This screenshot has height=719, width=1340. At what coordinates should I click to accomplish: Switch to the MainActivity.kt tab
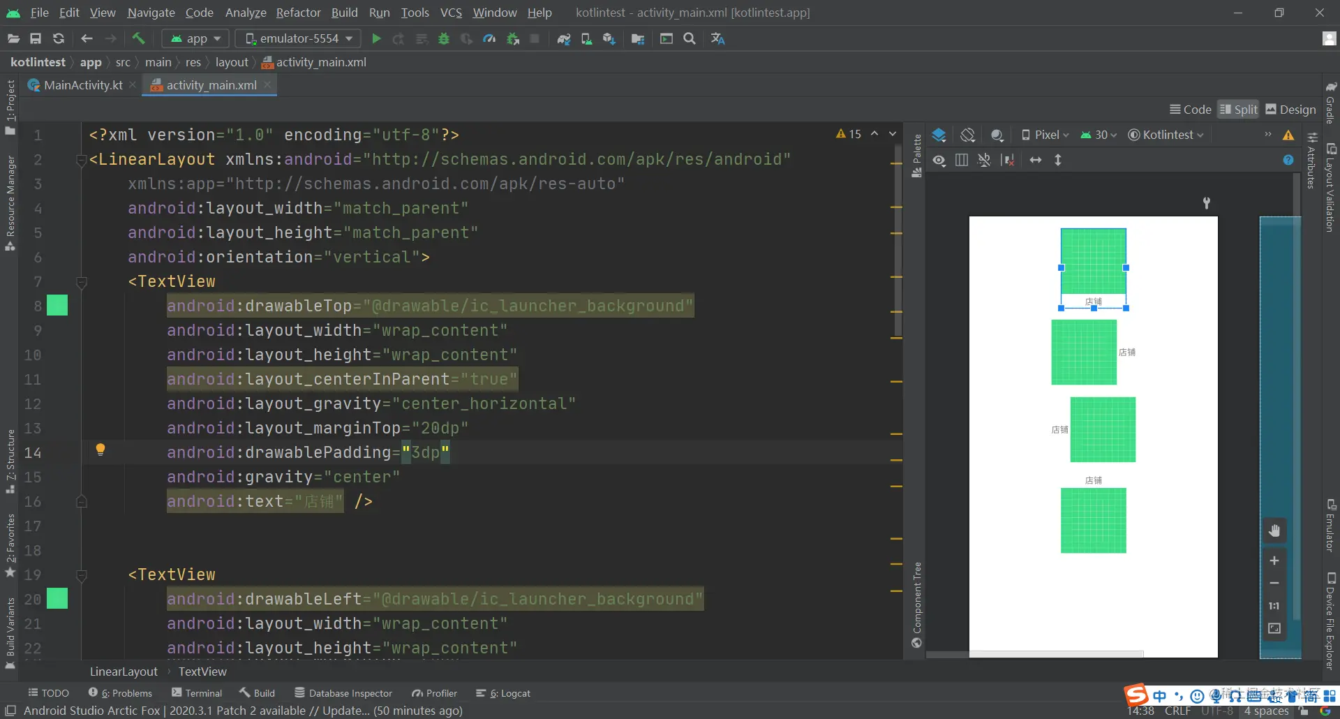[x=75, y=85]
